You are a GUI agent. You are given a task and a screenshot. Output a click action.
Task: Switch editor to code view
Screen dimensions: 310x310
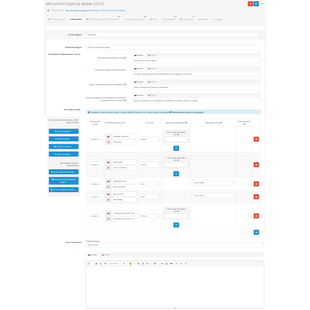(181, 263)
